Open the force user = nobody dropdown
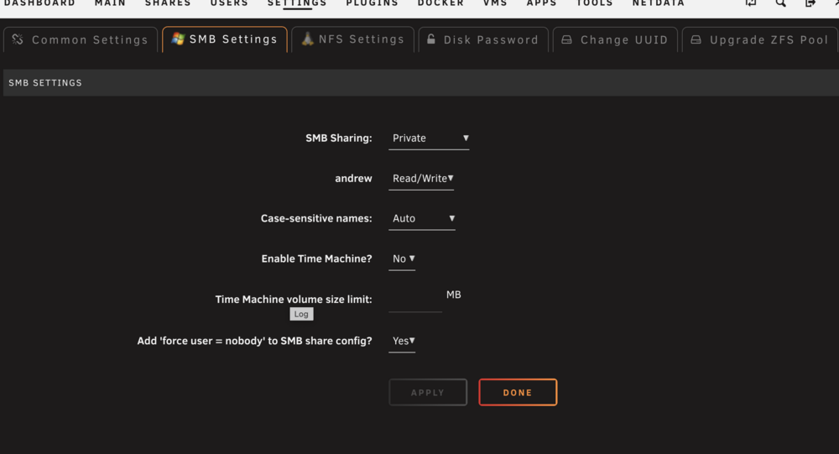 tap(402, 341)
